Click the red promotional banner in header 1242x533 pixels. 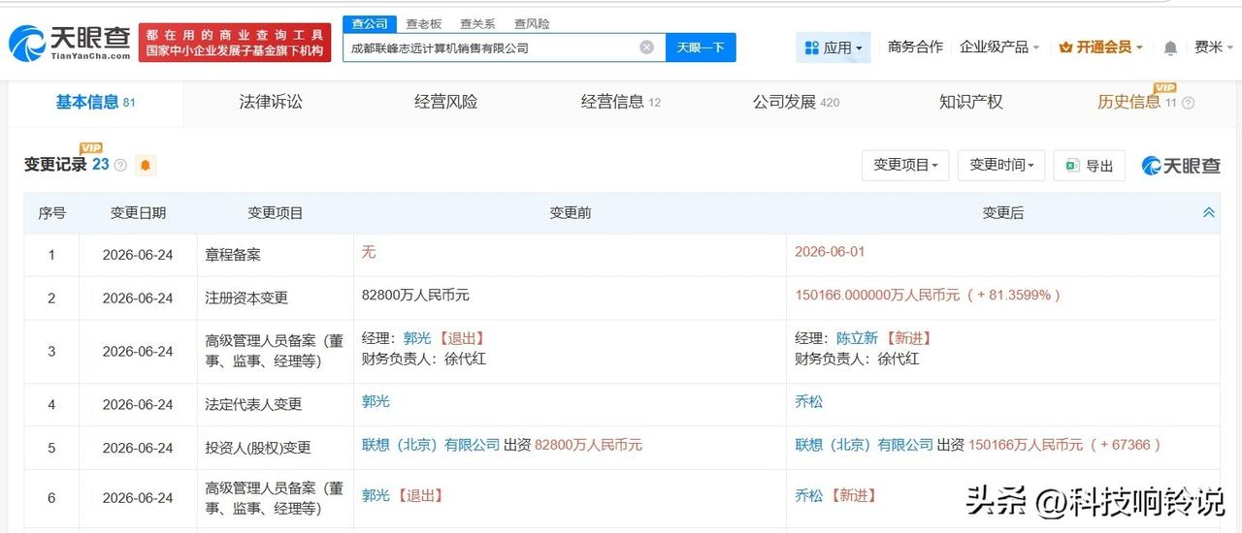[x=235, y=43]
